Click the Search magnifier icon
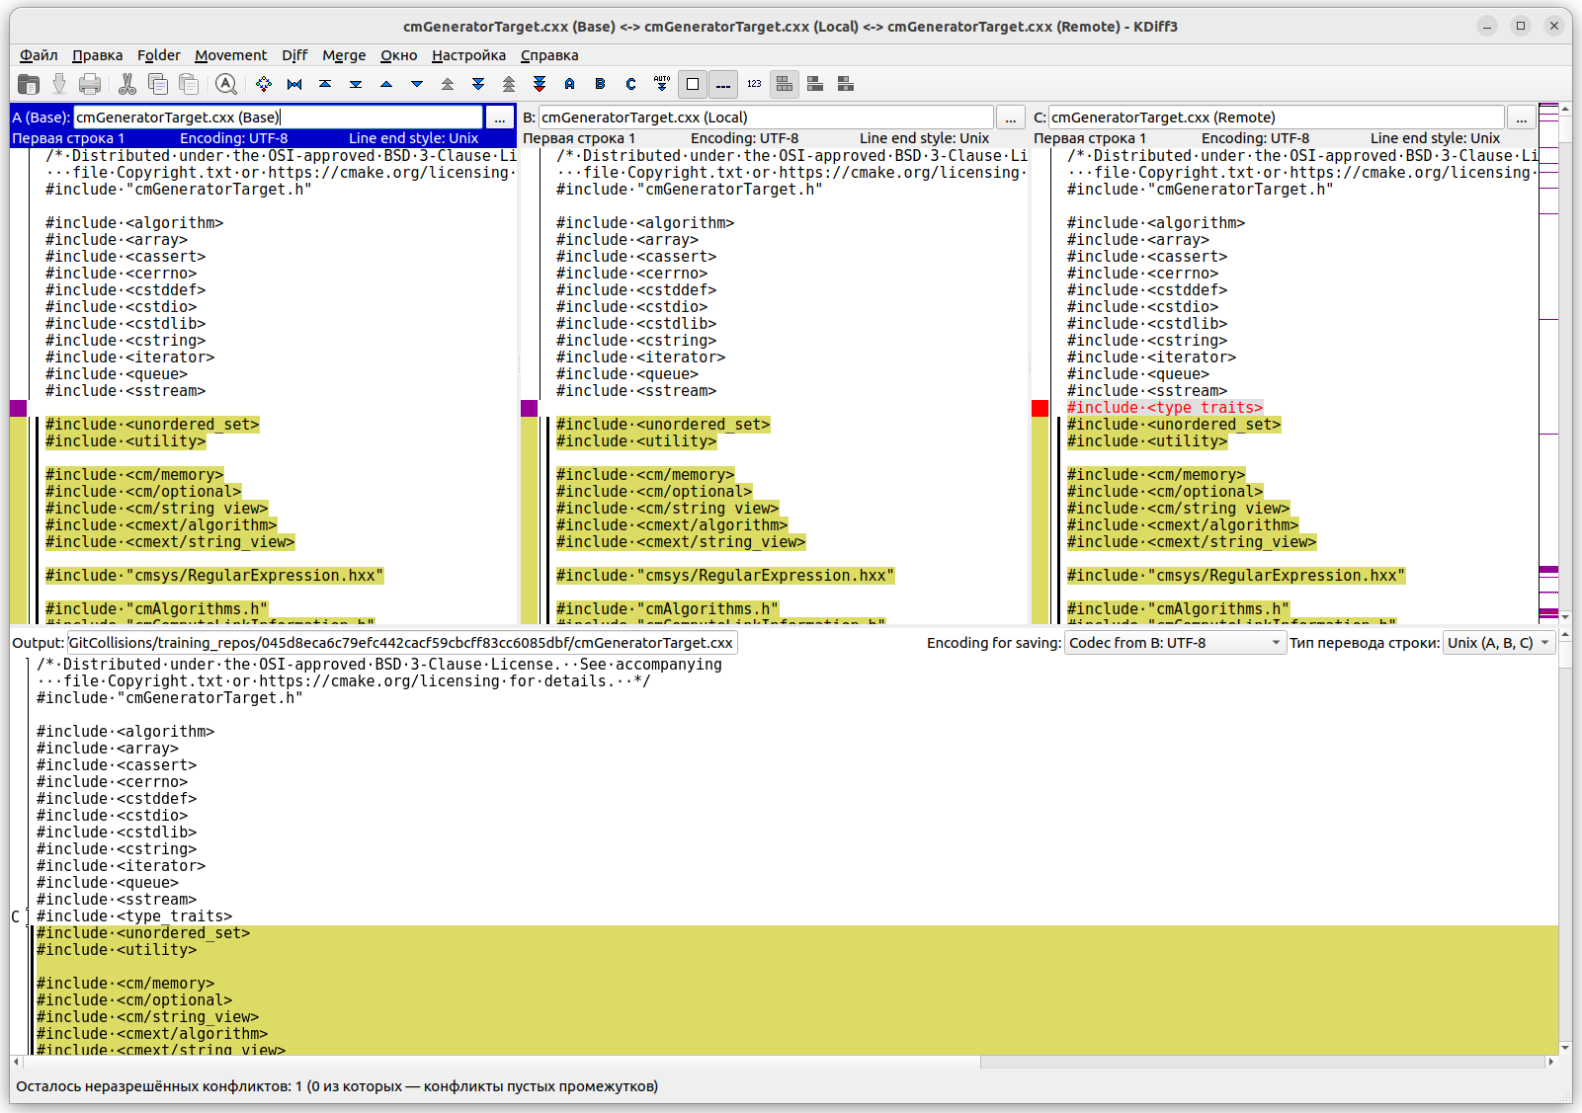The height and width of the screenshot is (1113, 1582). coord(226,84)
